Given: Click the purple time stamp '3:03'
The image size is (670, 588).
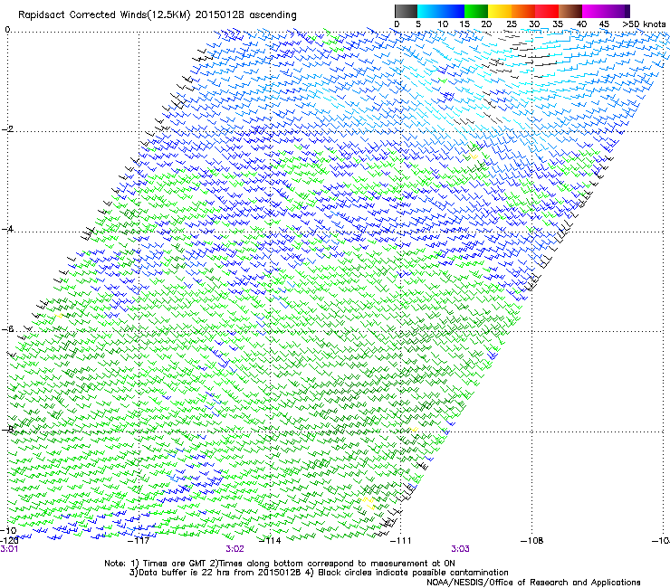Looking at the screenshot, I should pyautogui.click(x=460, y=549).
